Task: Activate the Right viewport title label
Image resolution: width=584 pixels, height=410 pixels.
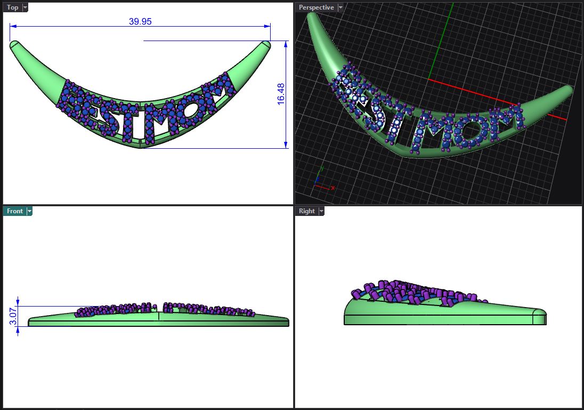Action: point(307,211)
